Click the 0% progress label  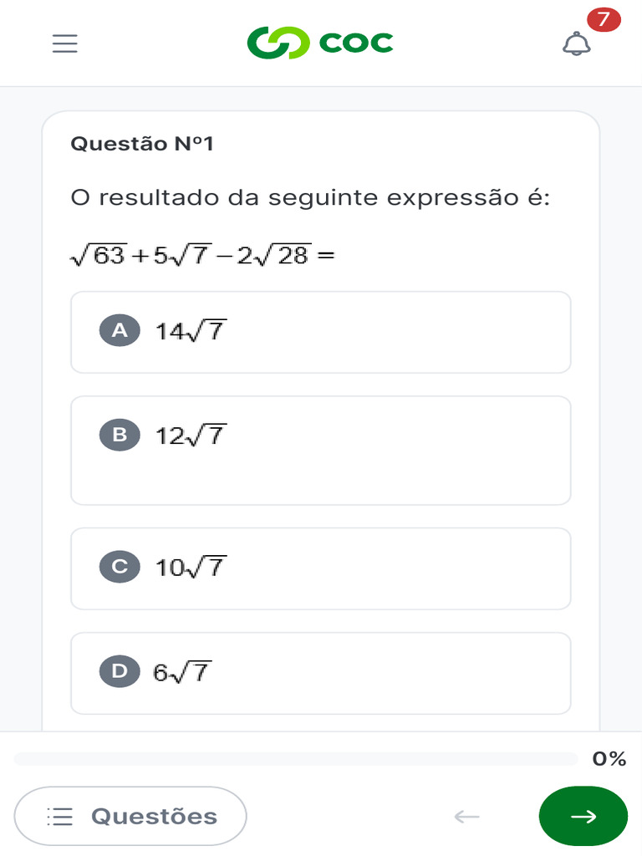609,759
